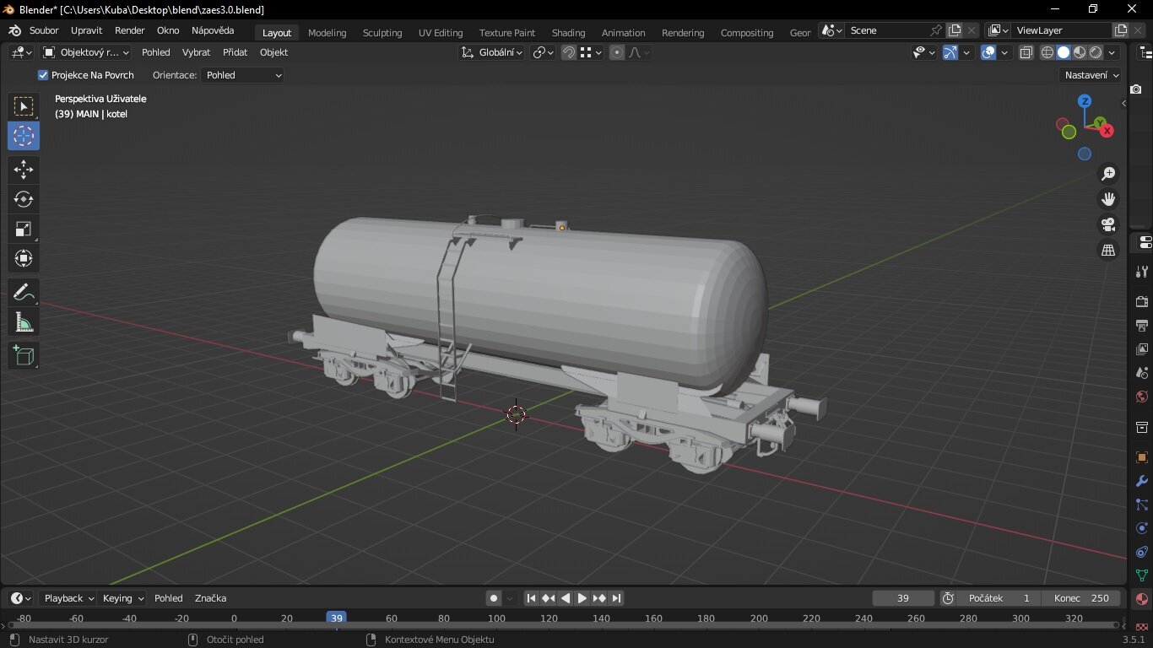Click the zoom magnifier viewport icon

[x=1108, y=174]
